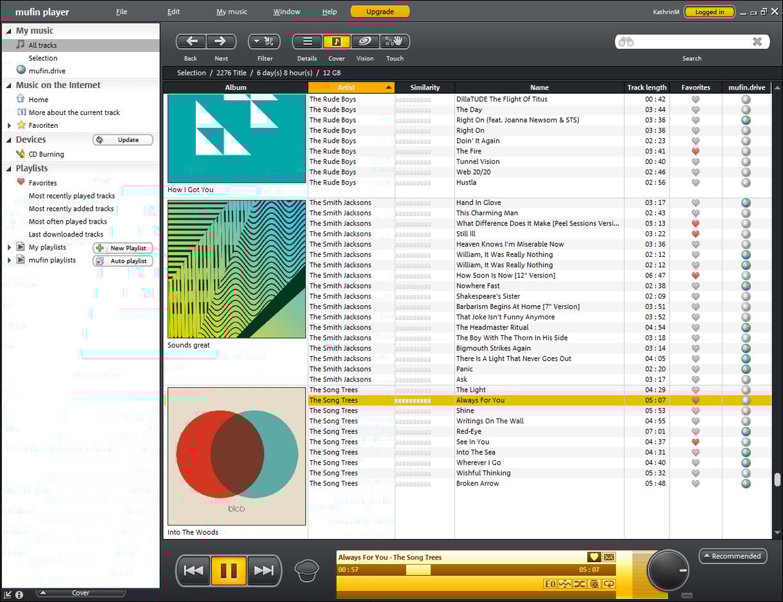This screenshot has width=783, height=602.
Task: Toggle favorite heart for The Light
Action: (695, 390)
